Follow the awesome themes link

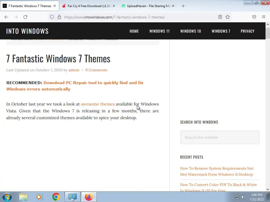coord(98,104)
